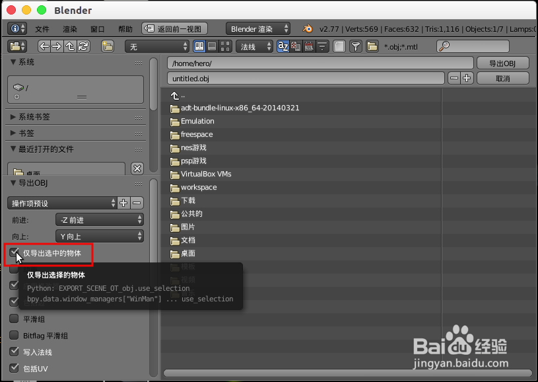Go back to previous folder arrow
The height and width of the screenshot is (382, 538).
[44, 46]
